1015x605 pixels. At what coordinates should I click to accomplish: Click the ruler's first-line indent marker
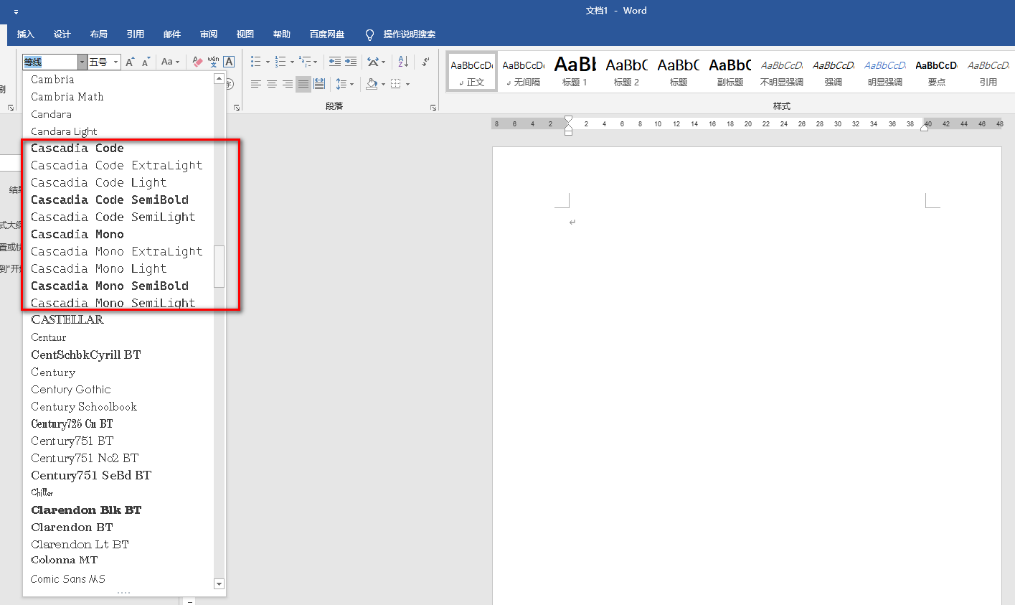tap(568, 119)
